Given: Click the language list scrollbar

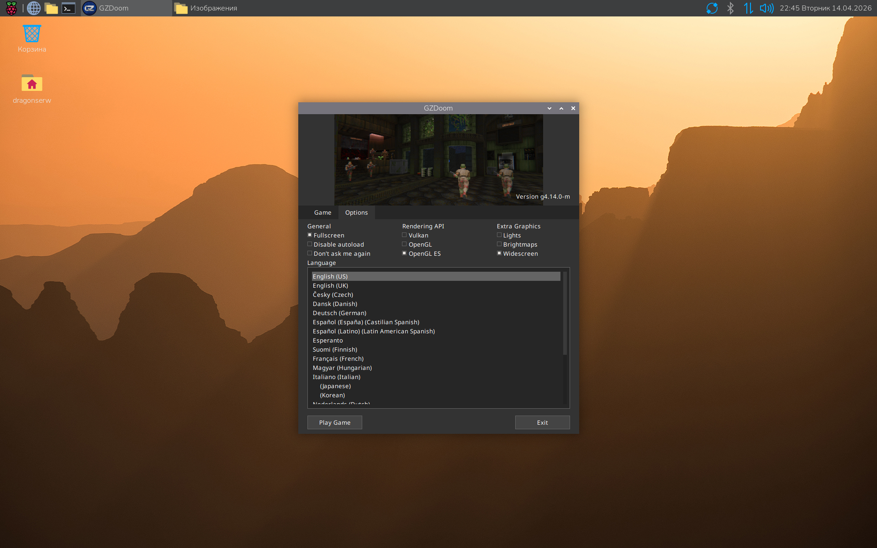Looking at the screenshot, I should pos(565,313).
